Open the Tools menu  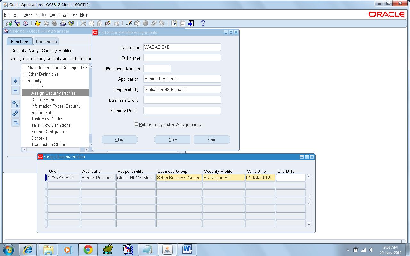pyautogui.click(x=54, y=14)
